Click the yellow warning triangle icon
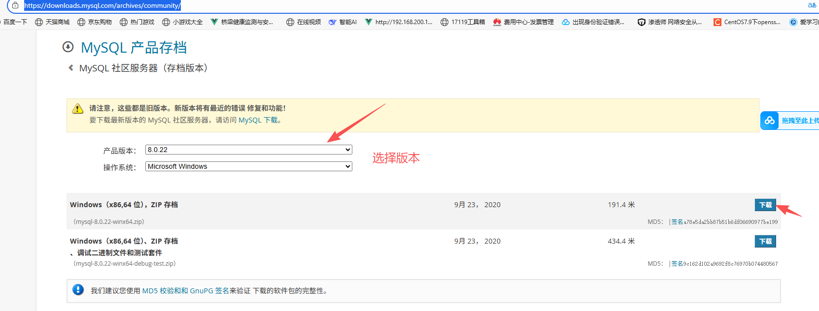 [78, 109]
